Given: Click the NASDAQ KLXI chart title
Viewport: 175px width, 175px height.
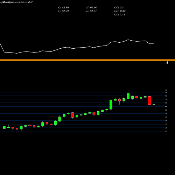Looking at the screenshot, I should [x=16, y=2].
